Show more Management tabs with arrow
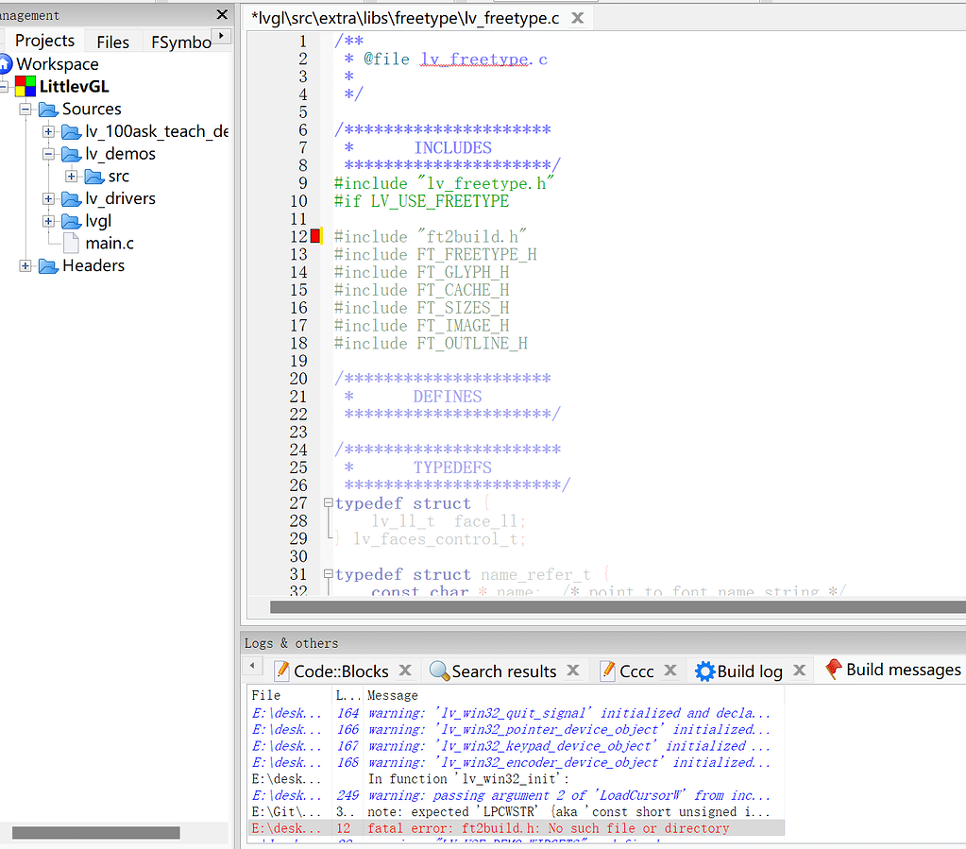 [222, 36]
